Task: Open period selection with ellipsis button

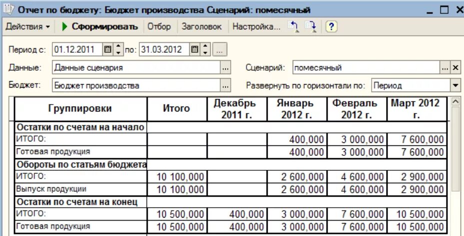Action: [x=220, y=50]
